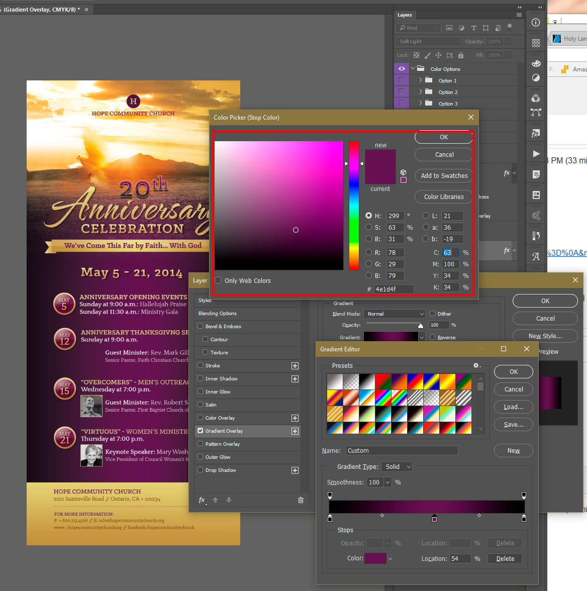Viewport: 587px width, 591px height.
Task: Click the Add to Swatches button
Action: (444, 176)
